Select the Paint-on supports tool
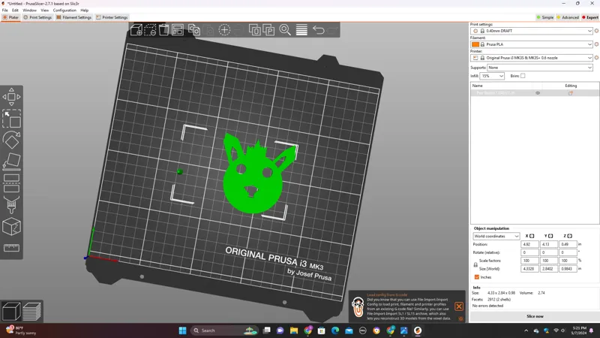The height and width of the screenshot is (338, 600). point(11,204)
